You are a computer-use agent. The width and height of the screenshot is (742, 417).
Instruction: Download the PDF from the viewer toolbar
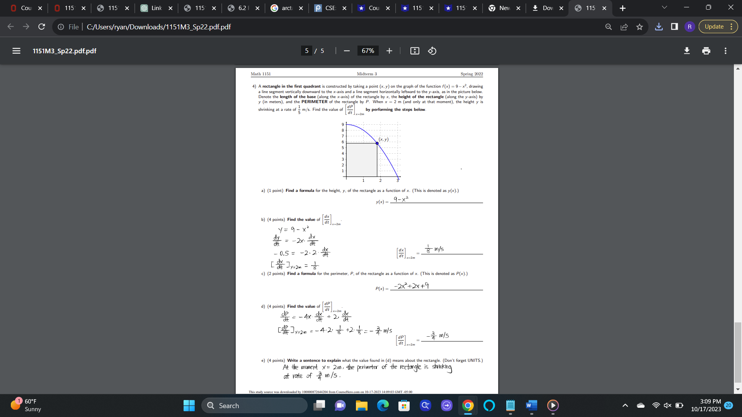click(x=687, y=51)
